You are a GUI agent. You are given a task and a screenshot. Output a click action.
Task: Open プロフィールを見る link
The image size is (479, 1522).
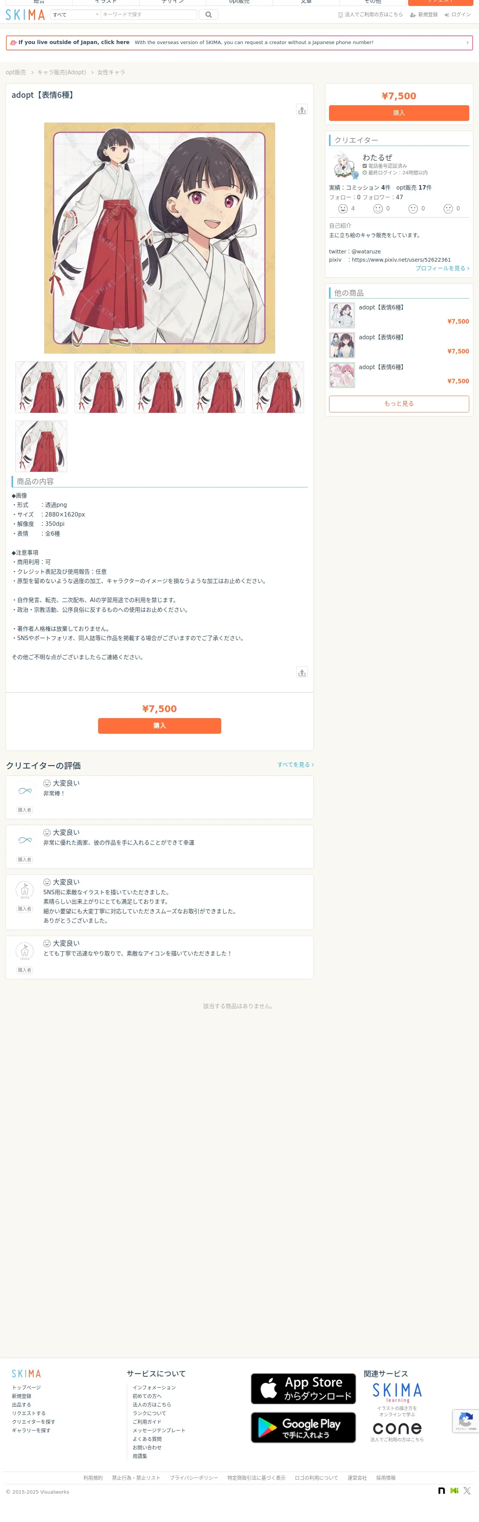pyautogui.click(x=442, y=268)
